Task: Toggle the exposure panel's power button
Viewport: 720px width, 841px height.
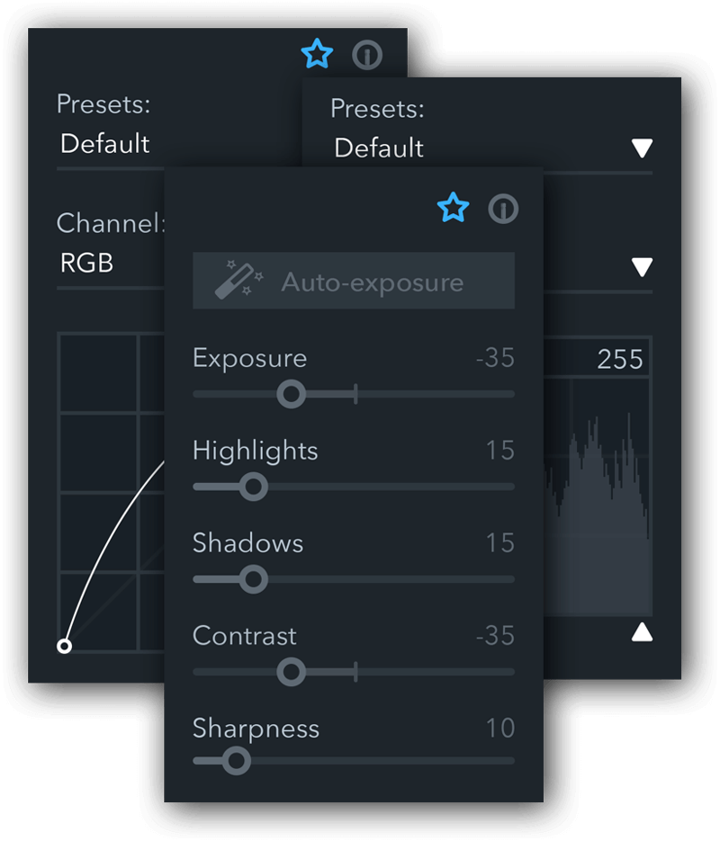Action: click(503, 209)
